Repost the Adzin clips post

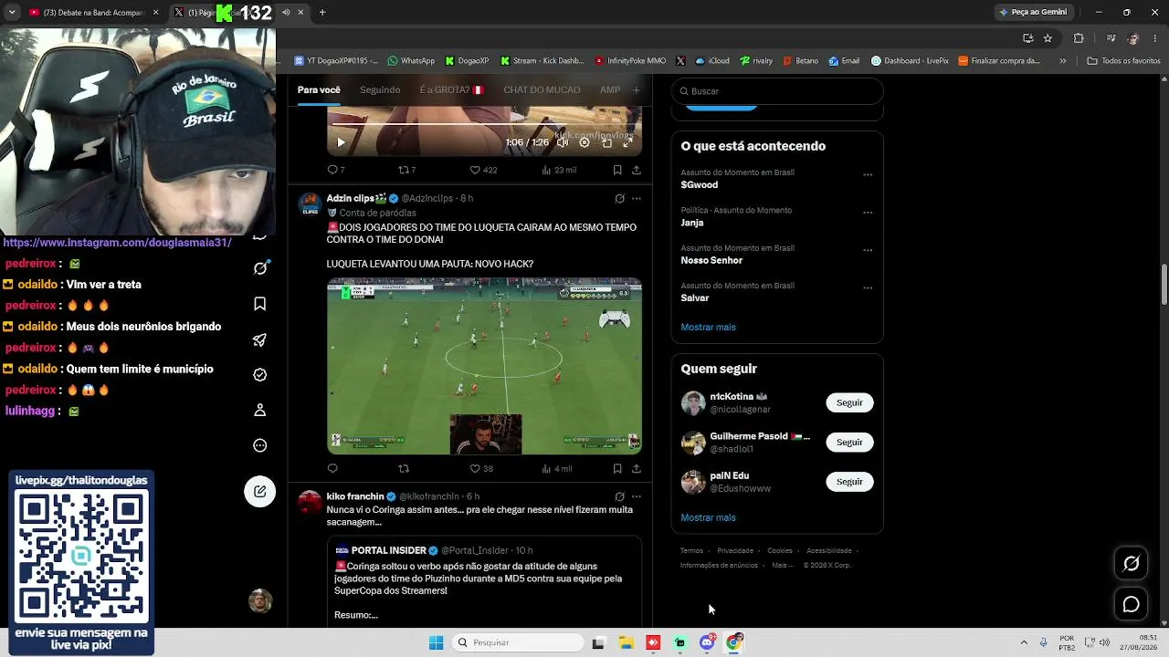coord(404,469)
